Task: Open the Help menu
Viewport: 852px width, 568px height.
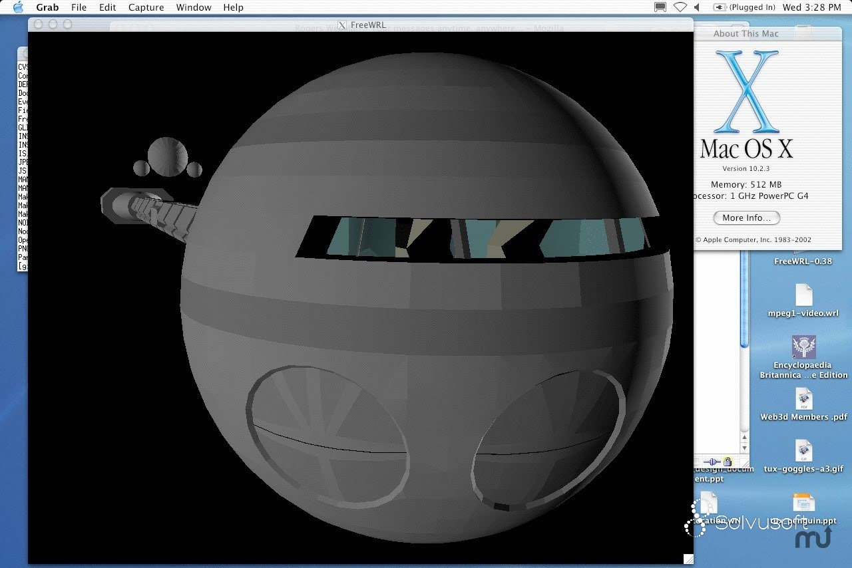Action: pyautogui.click(x=233, y=7)
